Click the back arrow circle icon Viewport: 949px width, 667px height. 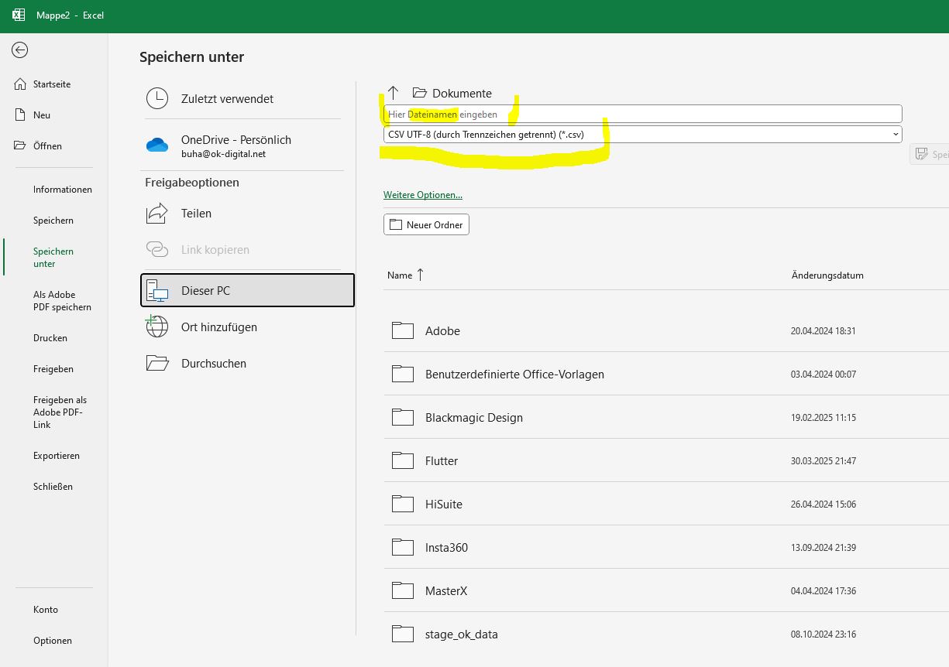(20, 50)
